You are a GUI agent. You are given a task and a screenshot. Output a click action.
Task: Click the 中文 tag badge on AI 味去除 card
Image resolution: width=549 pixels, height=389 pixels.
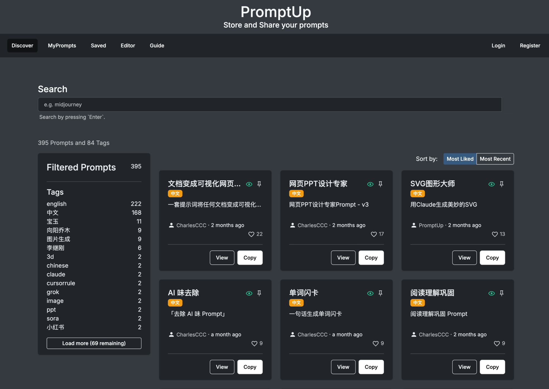click(175, 303)
